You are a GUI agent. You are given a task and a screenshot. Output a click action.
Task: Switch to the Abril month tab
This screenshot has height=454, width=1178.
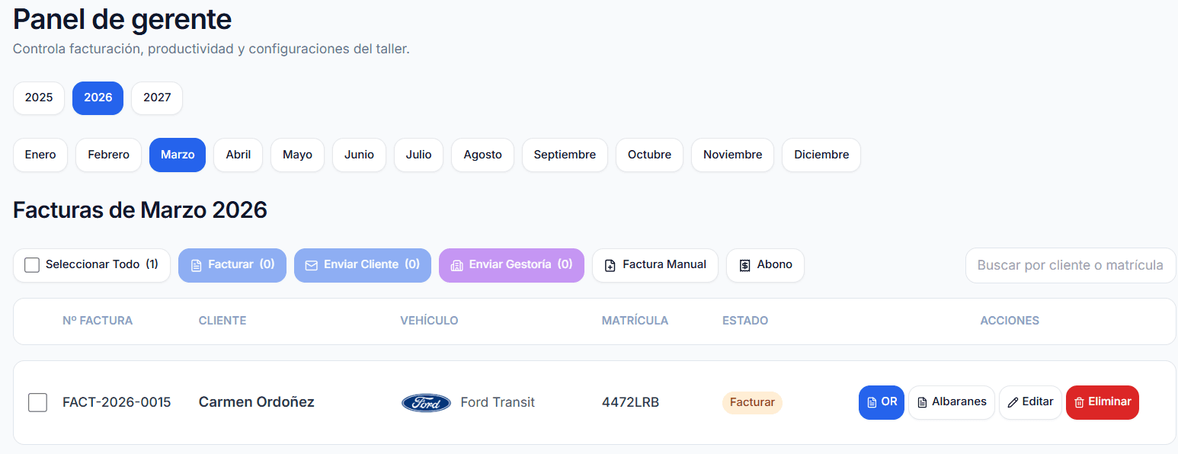pyautogui.click(x=238, y=155)
